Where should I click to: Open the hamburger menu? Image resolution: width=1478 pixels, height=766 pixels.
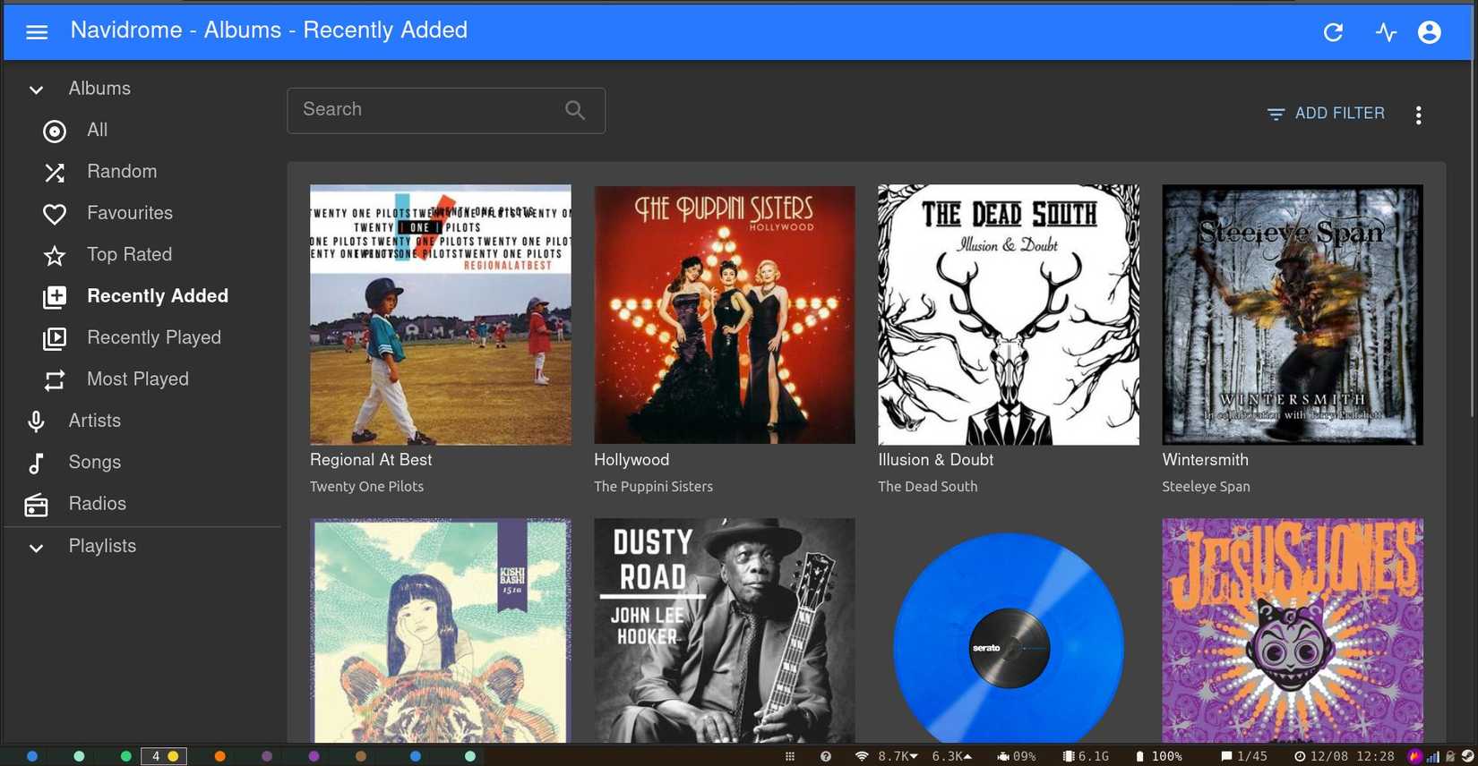(x=37, y=32)
